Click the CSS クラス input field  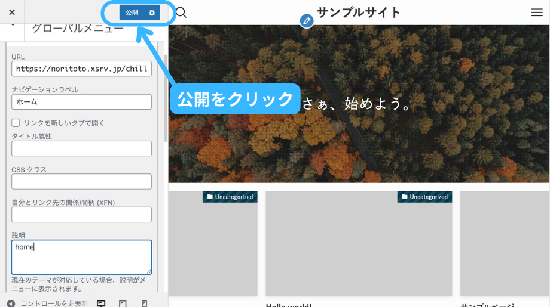tap(81, 181)
